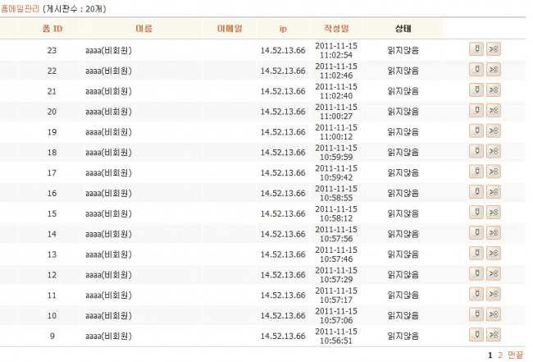Screen dimensions: 533x362
Task: Remove form ID 20 using the scissors icon
Action: tap(493, 110)
